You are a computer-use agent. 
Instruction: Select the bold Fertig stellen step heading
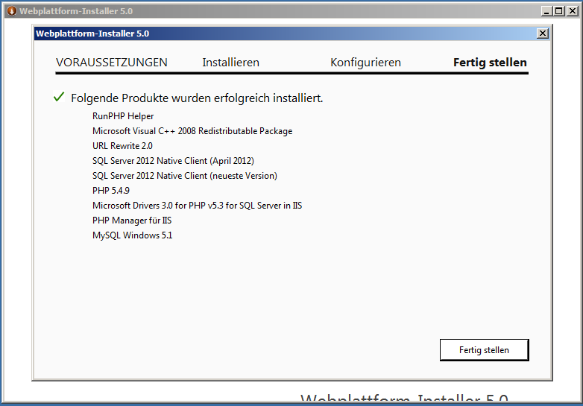[x=490, y=63]
